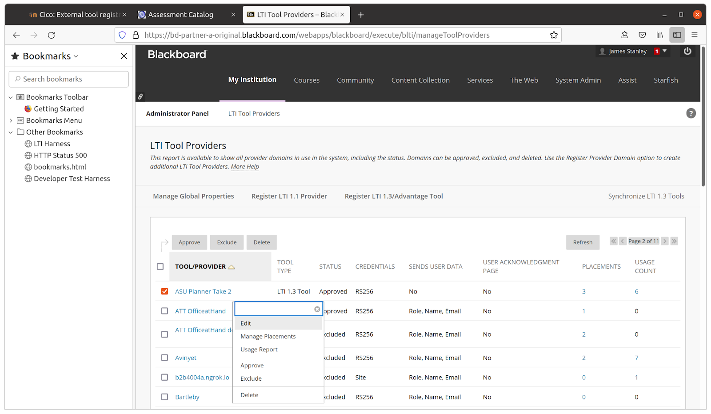Viewport: 711px width, 414px height.
Task: Open the Developer Test Harness bookmark
Action: 72,178
